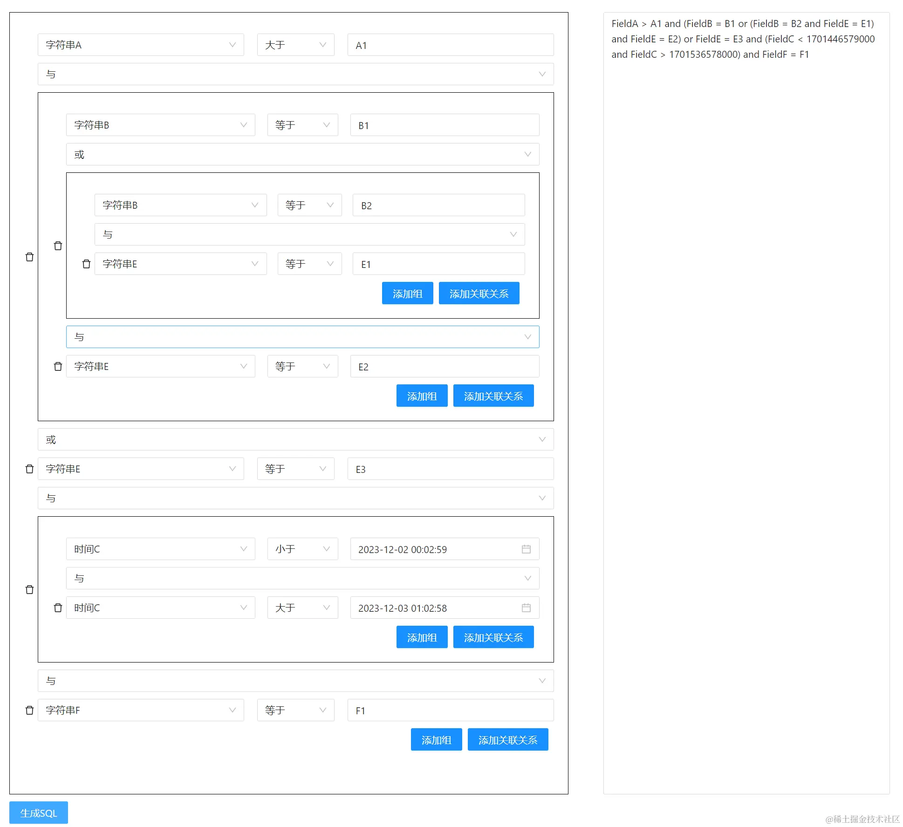903x827 pixels.
Task: Open calendar picker for 2023-12-03 01:02:58
Action: click(x=526, y=608)
